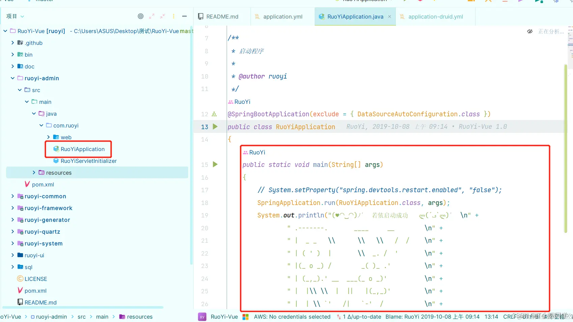Click the Windows logo icon in status bar
573x322 pixels.
246,317
